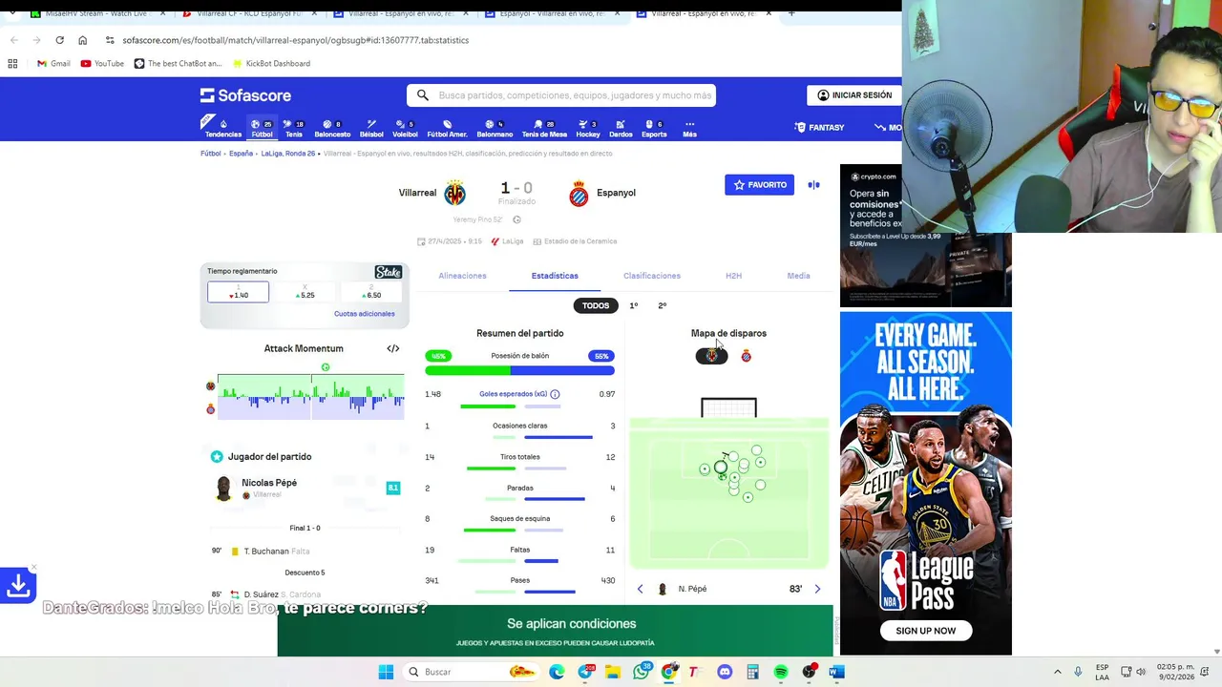Select the Béisbol sport icon
The width and height of the screenshot is (1222, 687).
(x=371, y=128)
